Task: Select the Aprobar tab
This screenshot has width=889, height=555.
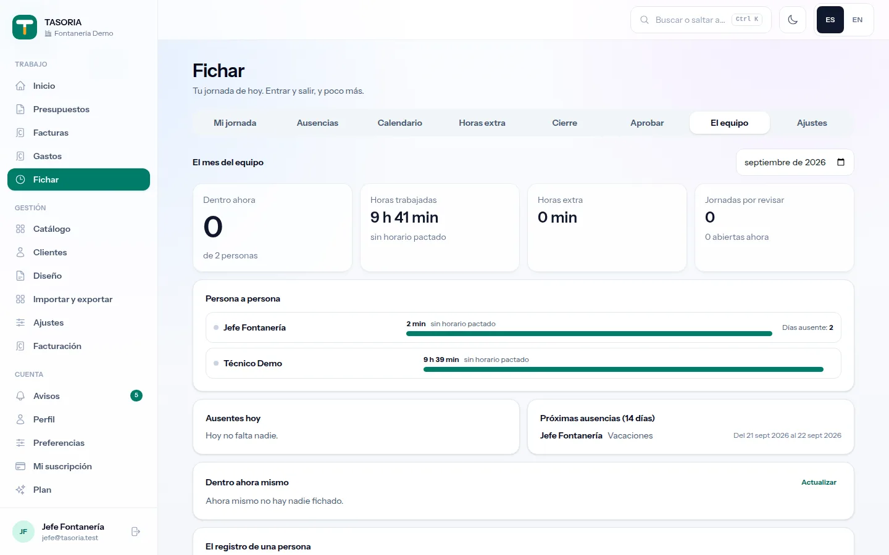Action: 647,123
